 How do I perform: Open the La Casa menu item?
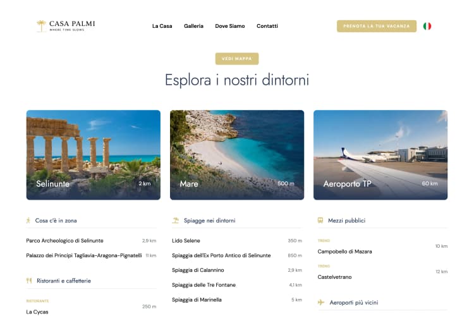[x=162, y=27]
